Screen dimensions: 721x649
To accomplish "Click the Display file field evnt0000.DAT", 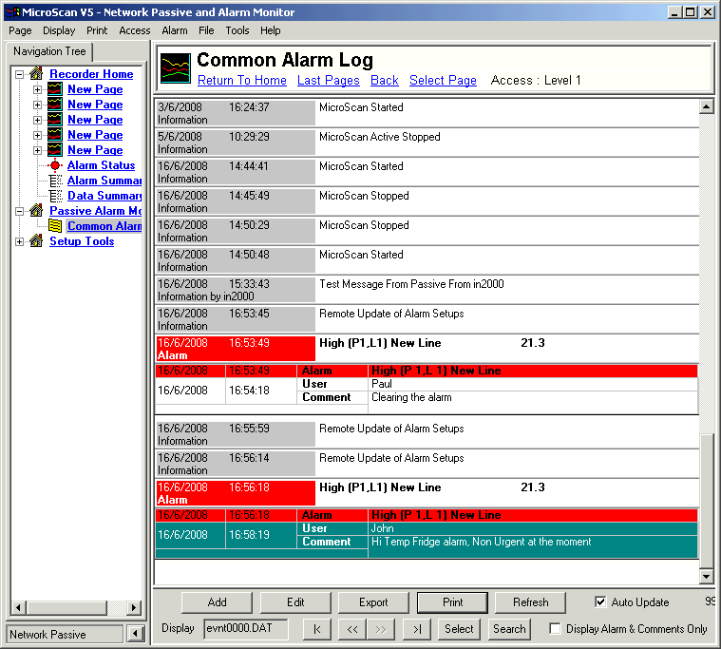I will pyautogui.click(x=246, y=628).
